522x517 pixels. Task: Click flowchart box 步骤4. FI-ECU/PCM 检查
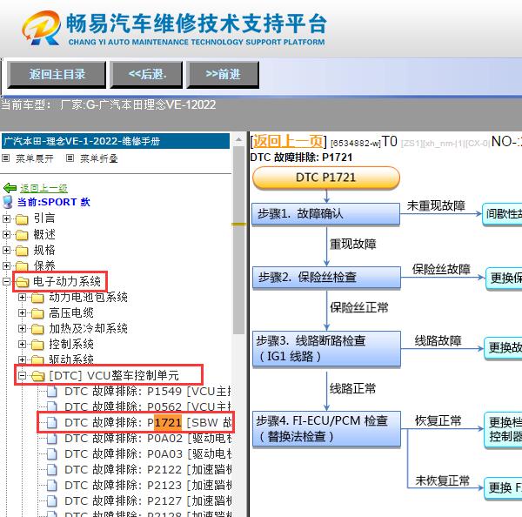[x=326, y=428]
